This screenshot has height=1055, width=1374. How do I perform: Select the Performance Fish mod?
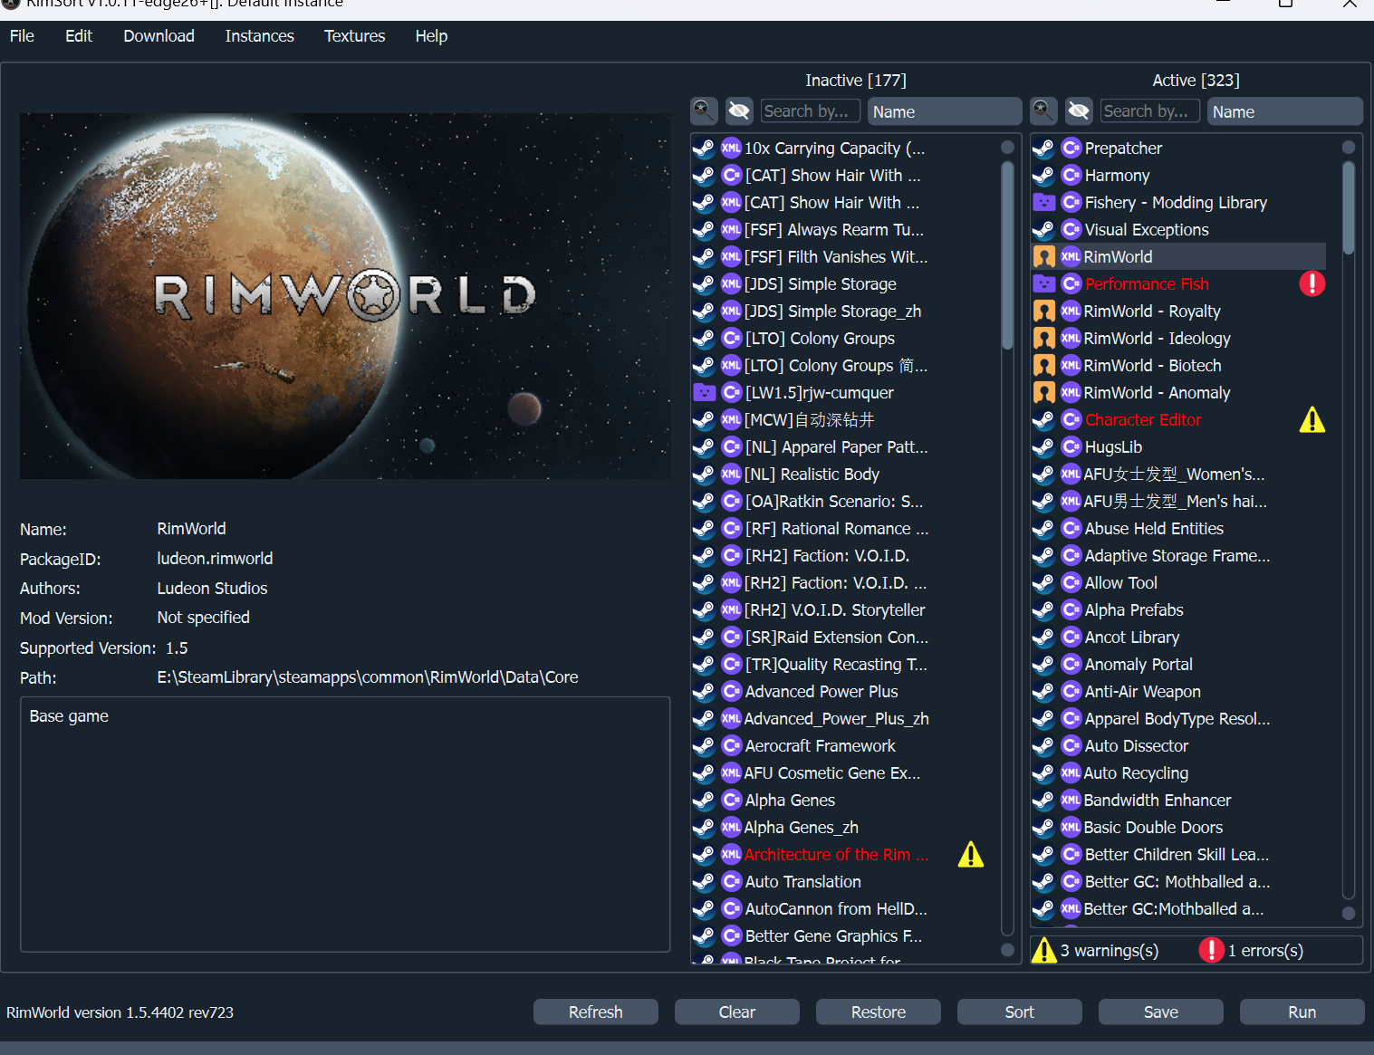(1178, 283)
